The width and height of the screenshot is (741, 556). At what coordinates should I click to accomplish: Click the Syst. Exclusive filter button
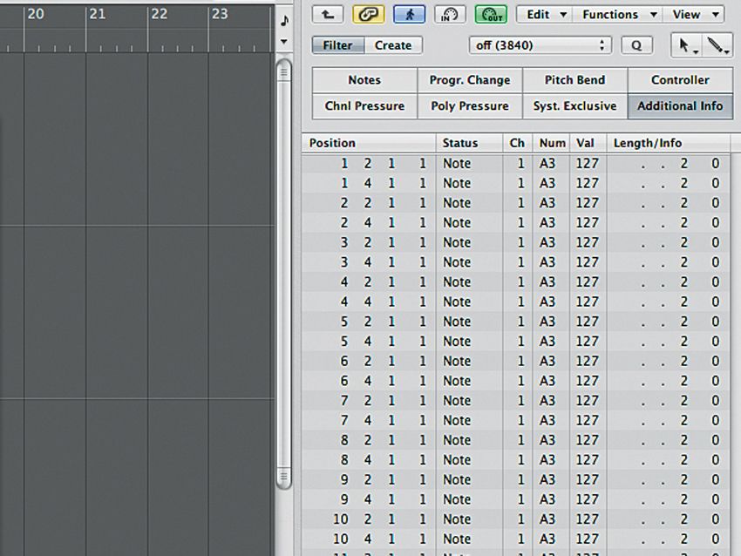tap(574, 106)
